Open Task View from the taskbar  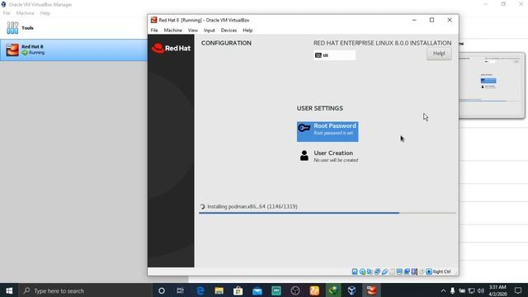(180, 290)
